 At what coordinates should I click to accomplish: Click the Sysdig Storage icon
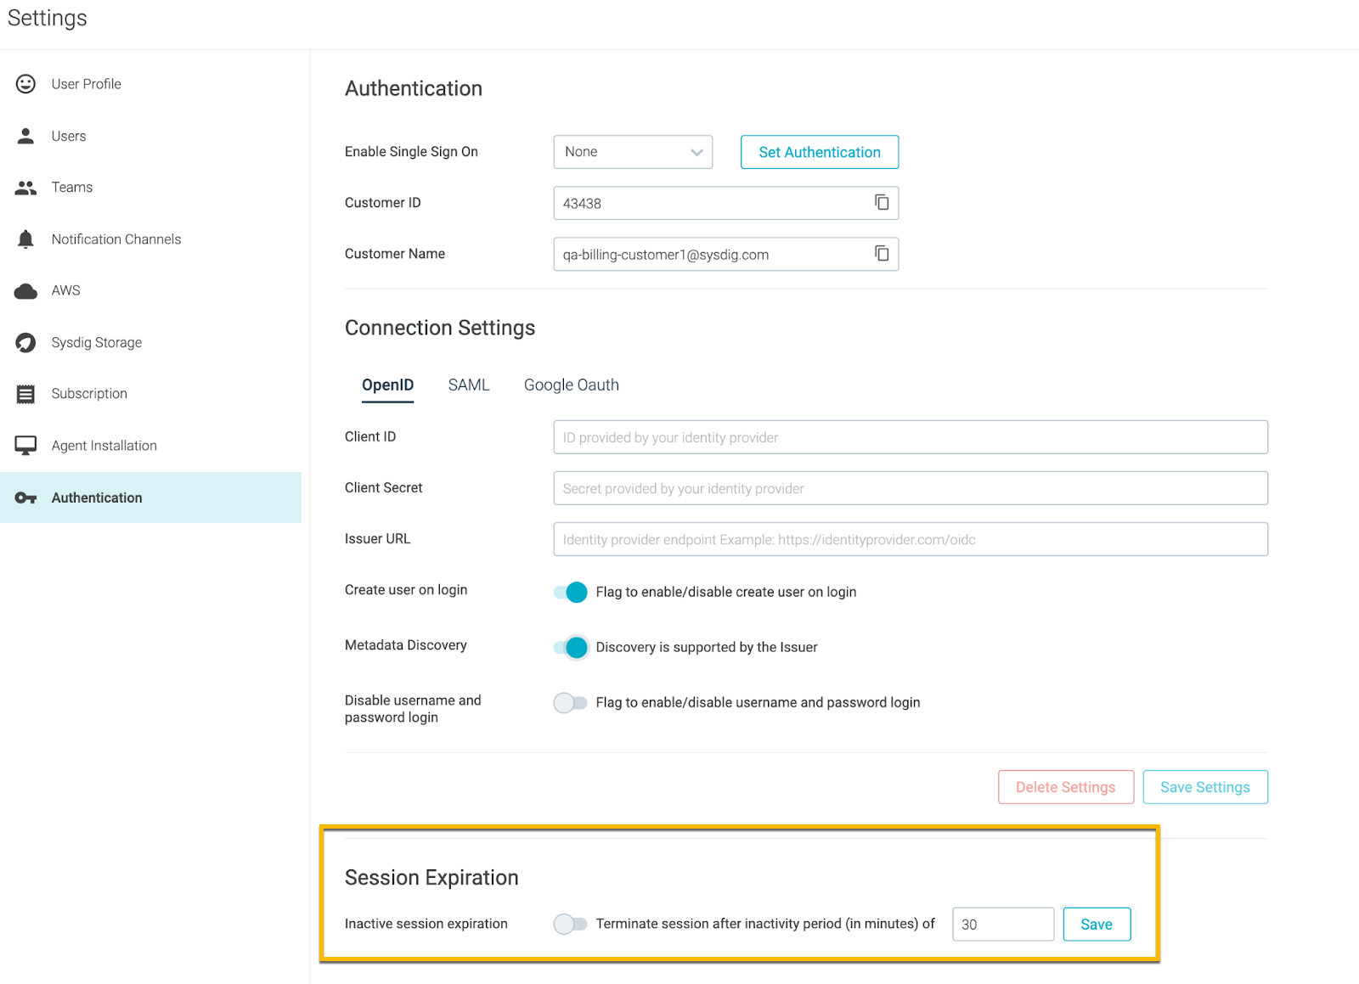tap(25, 342)
